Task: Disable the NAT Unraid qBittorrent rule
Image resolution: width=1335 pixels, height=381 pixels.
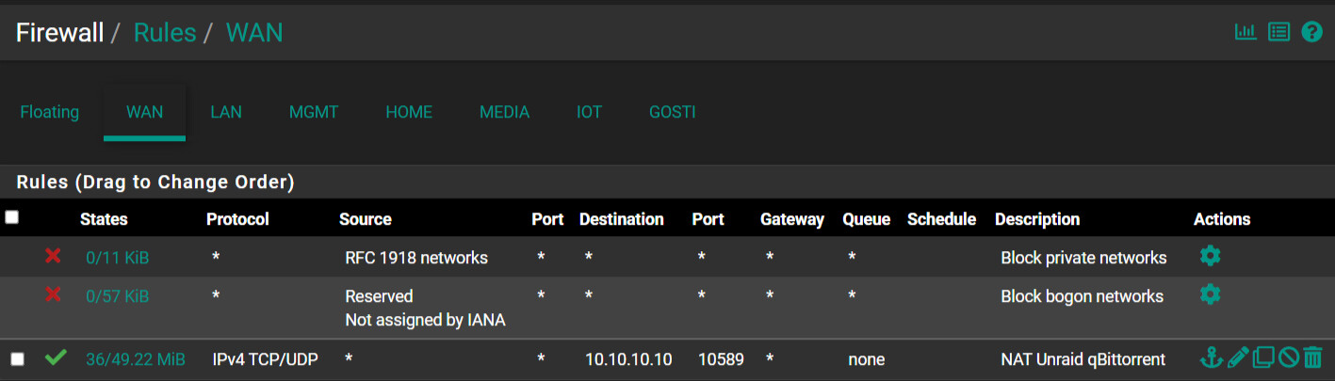Action: tap(1289, 357)
